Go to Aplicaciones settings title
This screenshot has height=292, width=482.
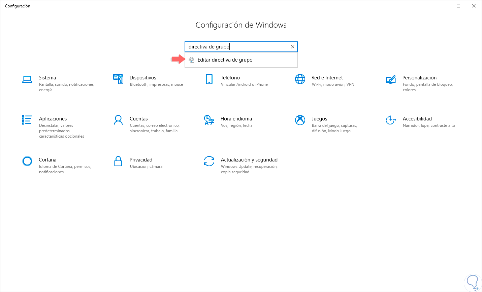pyautogui.click(x=53, y=119)
